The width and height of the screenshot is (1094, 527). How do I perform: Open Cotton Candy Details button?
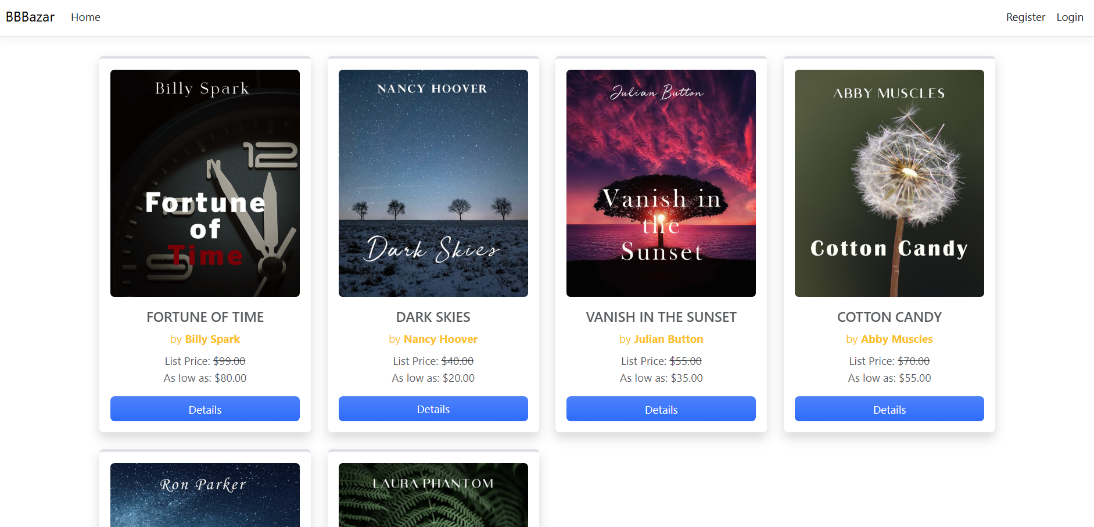(889, 409)
